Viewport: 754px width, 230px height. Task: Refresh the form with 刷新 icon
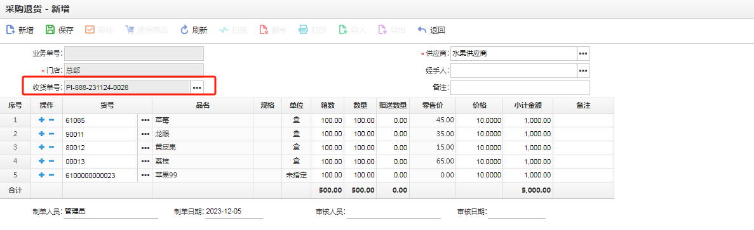pos(184,30)
